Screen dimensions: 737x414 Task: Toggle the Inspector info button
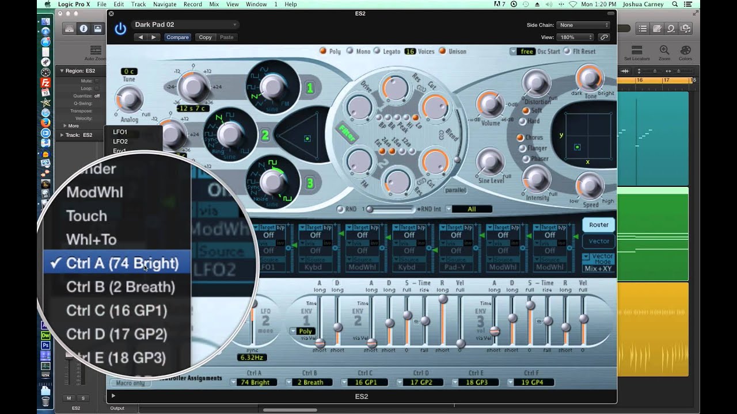[83, 29]
